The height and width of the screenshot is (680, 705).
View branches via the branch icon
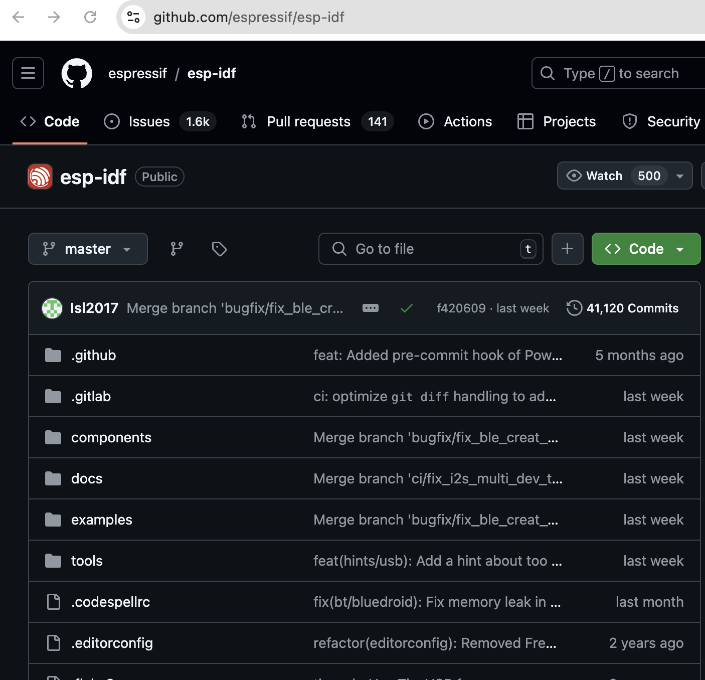point(177,249)
